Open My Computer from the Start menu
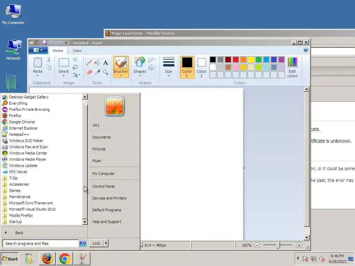Viewport: 355px width, 266px height. 103,174
